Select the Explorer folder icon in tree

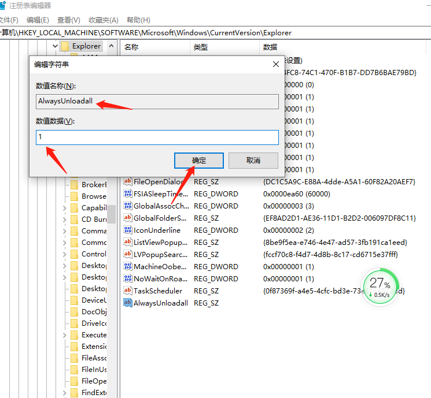click(65, 46)
